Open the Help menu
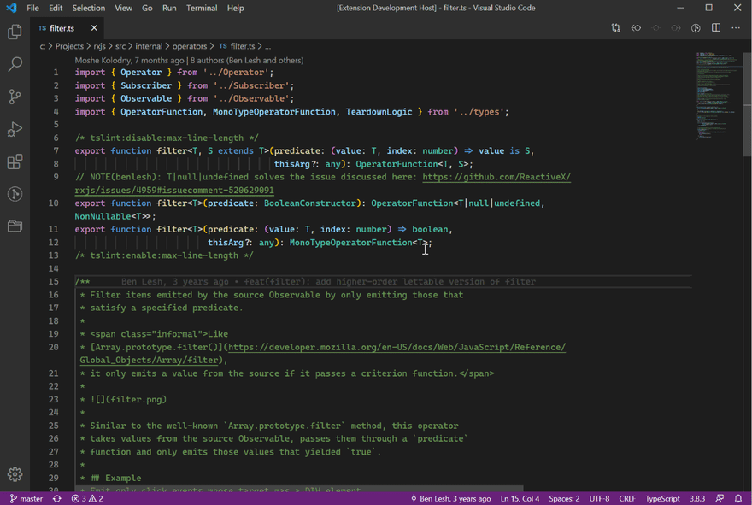The width and height of the screenshot is (752, 505). tap(236, 8)
